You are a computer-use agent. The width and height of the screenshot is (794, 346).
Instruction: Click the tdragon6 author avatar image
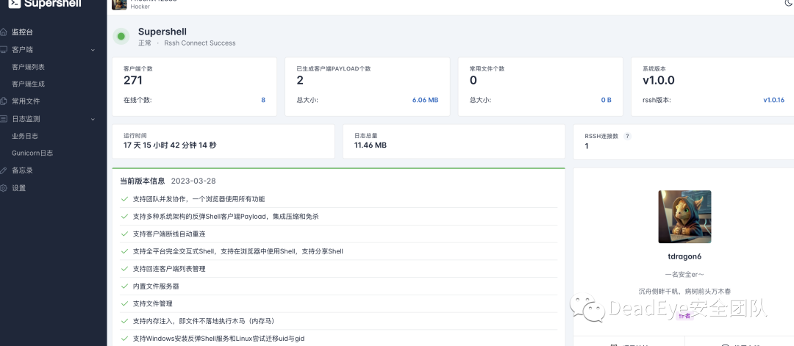[684, 217]
